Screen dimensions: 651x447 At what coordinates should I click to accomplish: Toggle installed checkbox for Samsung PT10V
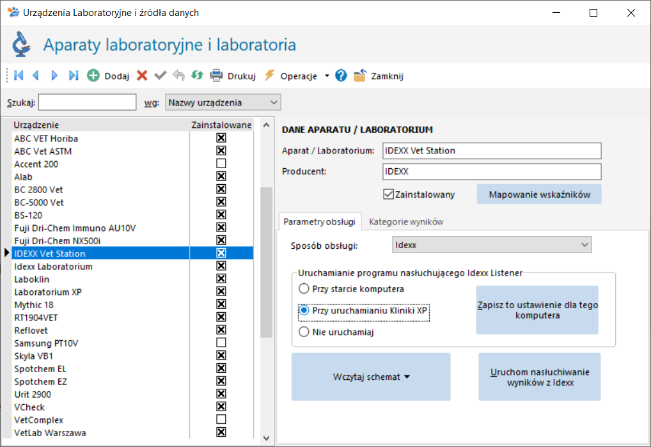coord(221,343)
